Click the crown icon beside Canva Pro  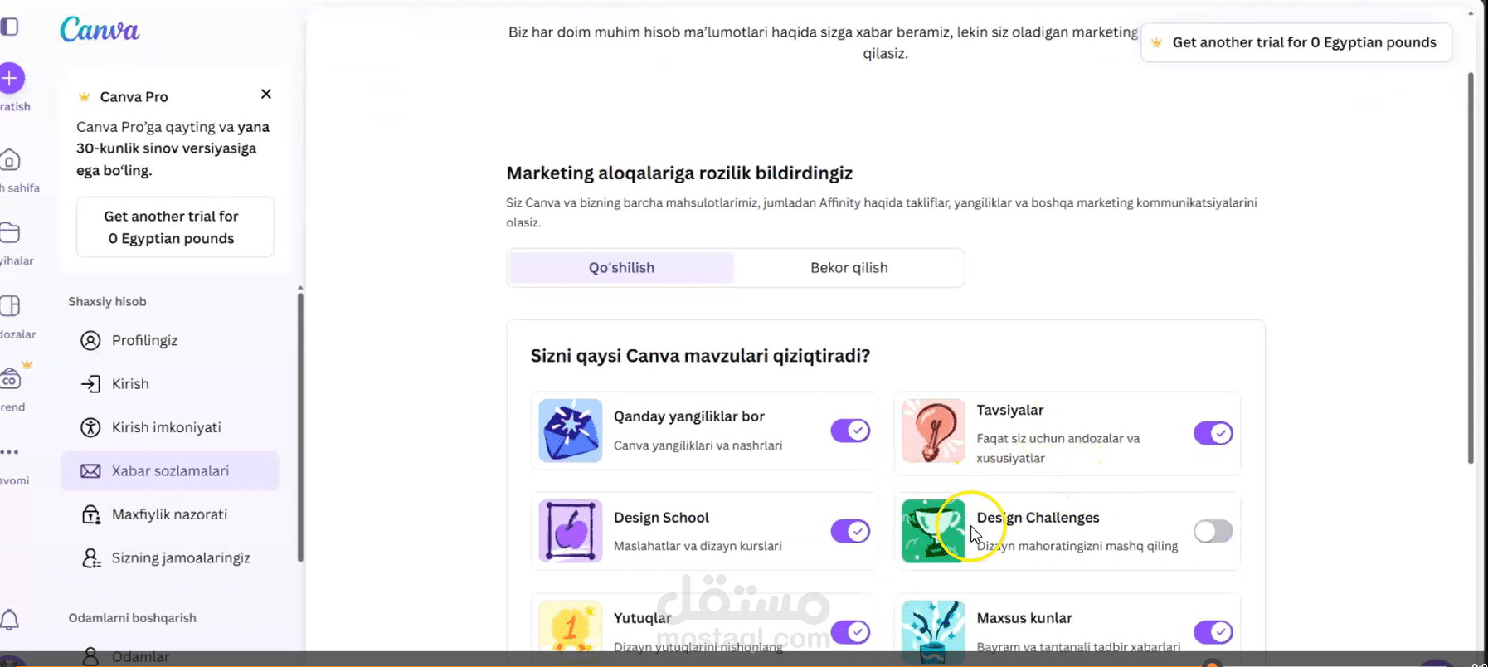[84, 97]
